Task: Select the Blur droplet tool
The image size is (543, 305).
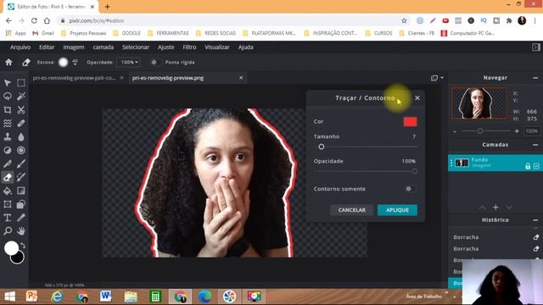Action: point(21,136)
